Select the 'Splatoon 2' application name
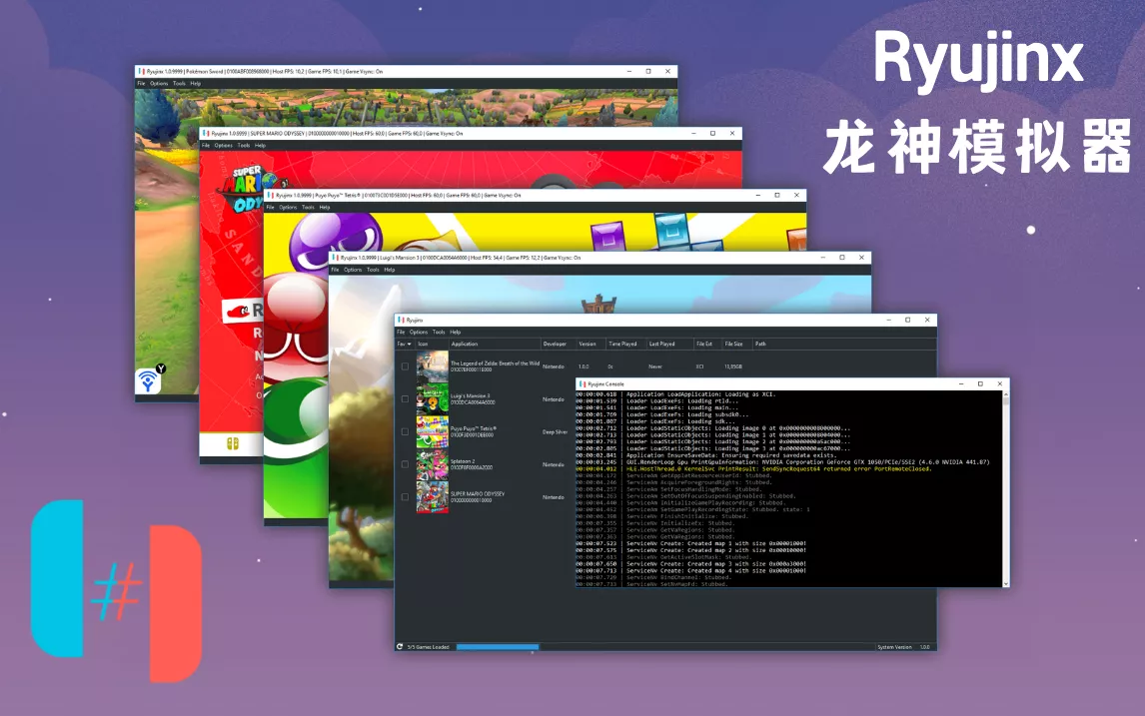 463,461
